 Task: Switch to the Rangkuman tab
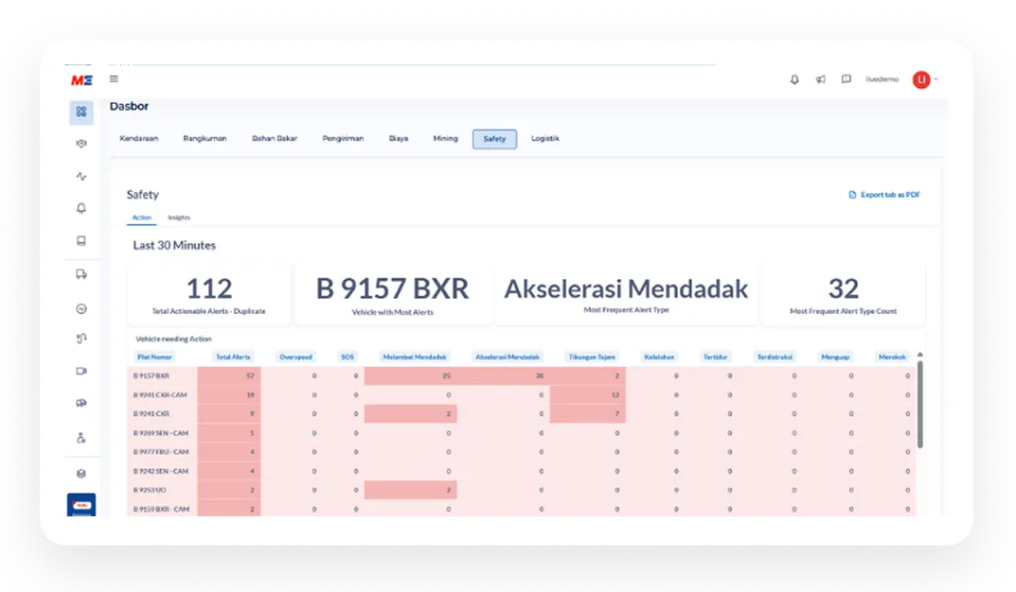pos(205,138)
